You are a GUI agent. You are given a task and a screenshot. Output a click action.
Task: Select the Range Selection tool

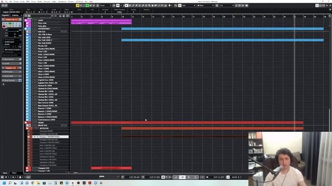[x=130, y=6]
